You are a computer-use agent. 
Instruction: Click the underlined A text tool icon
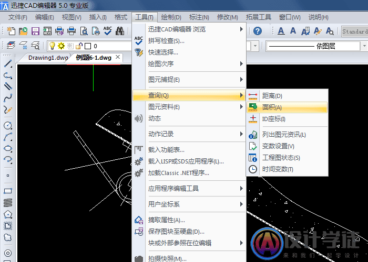point(281,31)
